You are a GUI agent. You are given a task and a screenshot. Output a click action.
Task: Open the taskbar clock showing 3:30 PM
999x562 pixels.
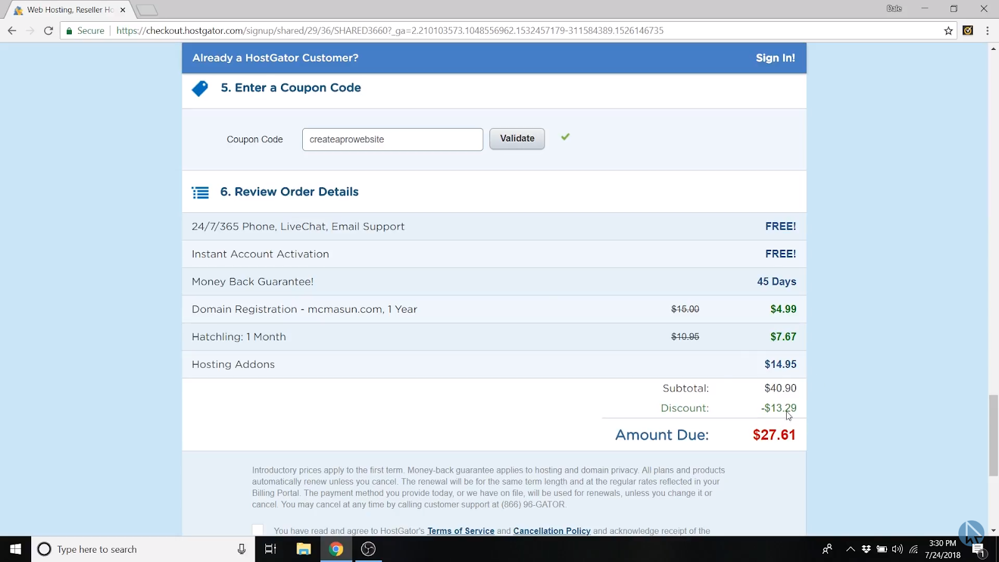[943, 549]
